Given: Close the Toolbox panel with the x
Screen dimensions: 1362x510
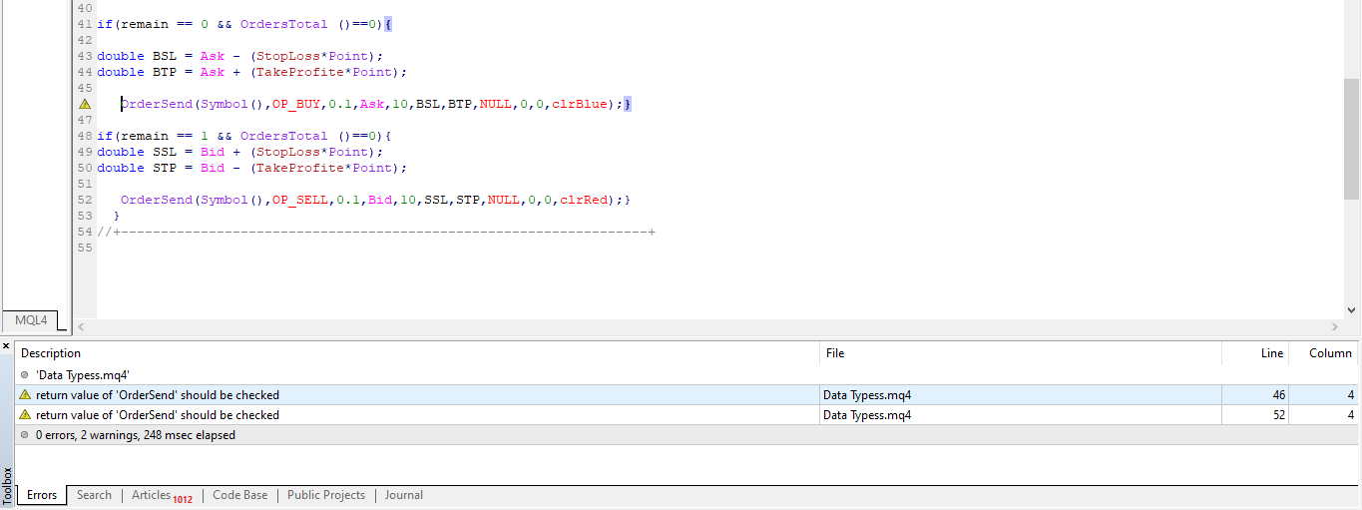Looking at the screenshot, I should click(6, 345).
